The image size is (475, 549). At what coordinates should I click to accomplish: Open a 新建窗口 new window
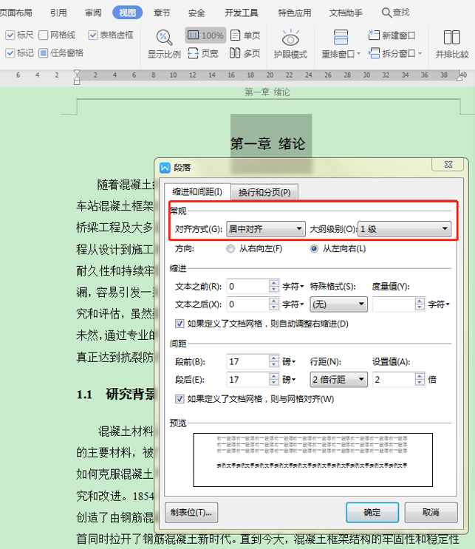(392, 35)
